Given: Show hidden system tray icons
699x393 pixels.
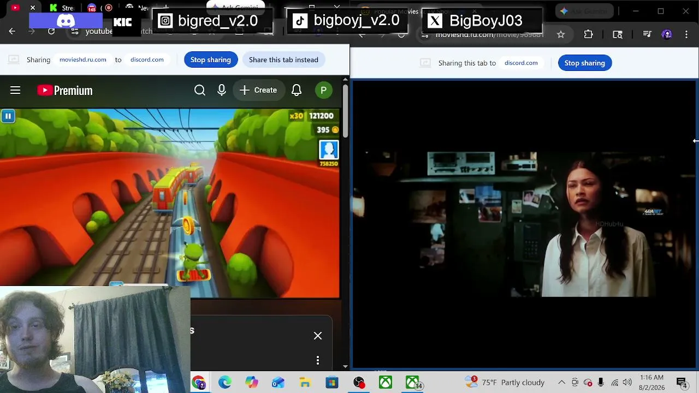Looking at the screenshot, I should (x=561, y=383).
